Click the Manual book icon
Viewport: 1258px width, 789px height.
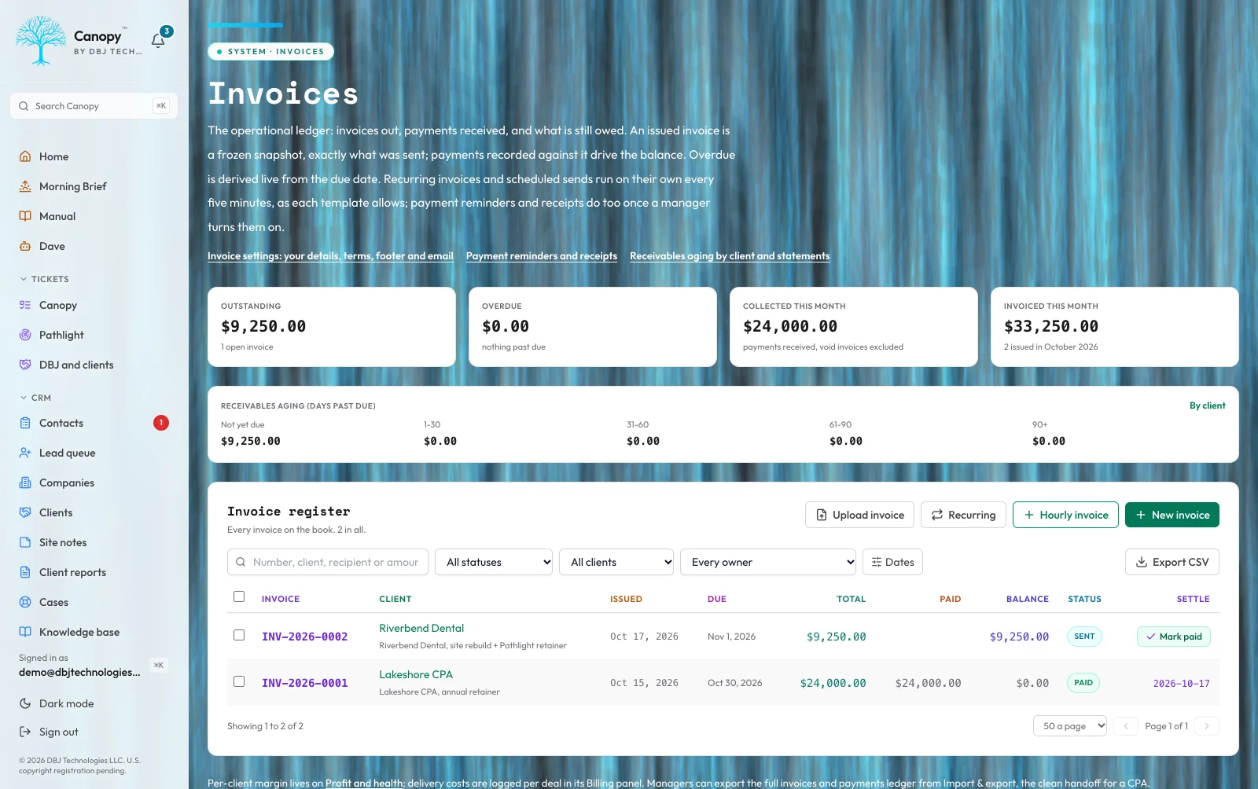pos(25,216)
